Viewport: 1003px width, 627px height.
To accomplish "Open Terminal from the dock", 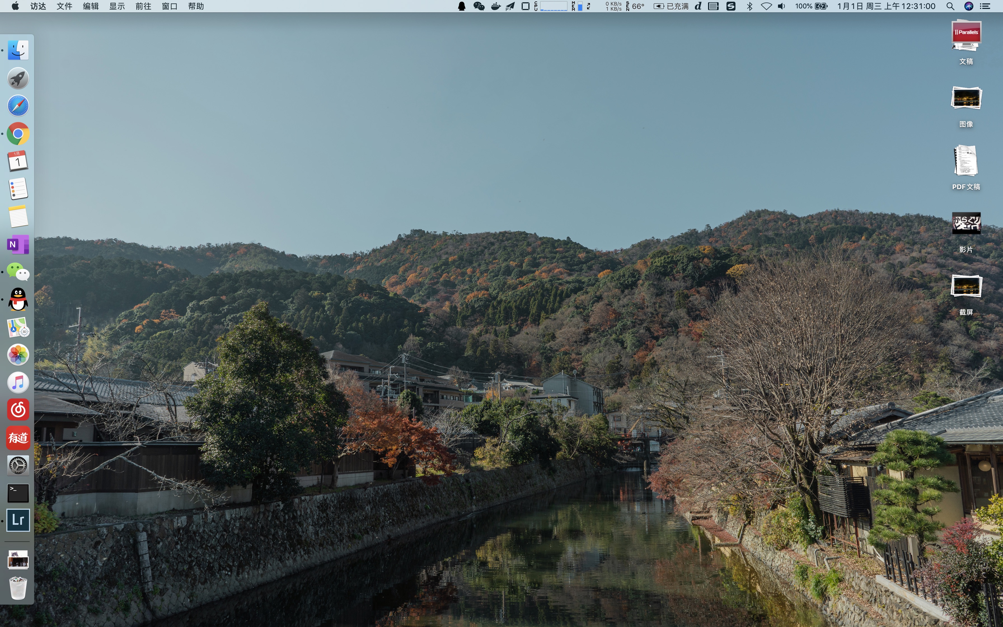I will click(x=18, y=493).
